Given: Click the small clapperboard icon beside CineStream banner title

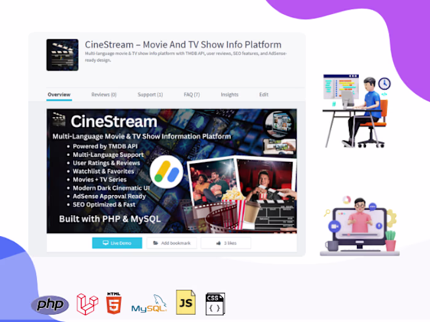Looking at the screenshot, I should point(59,119).
